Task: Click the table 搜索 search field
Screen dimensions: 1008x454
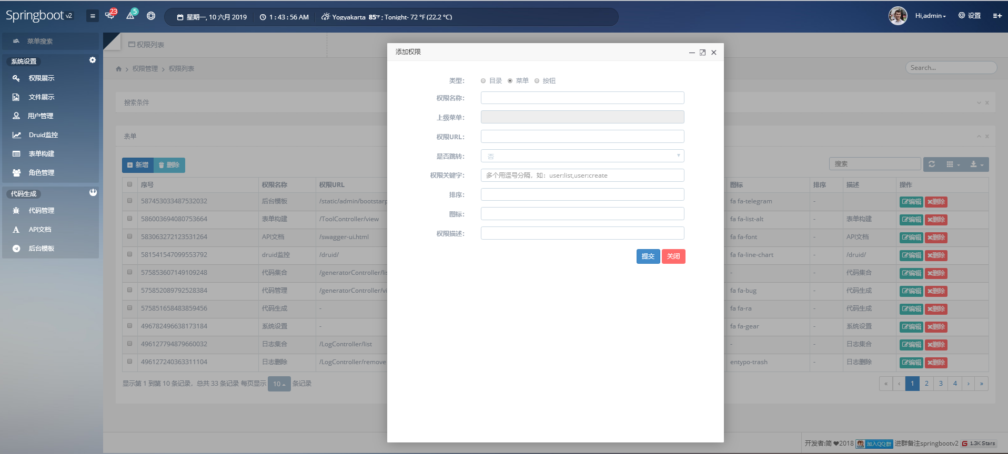Action: coord(875,164)
